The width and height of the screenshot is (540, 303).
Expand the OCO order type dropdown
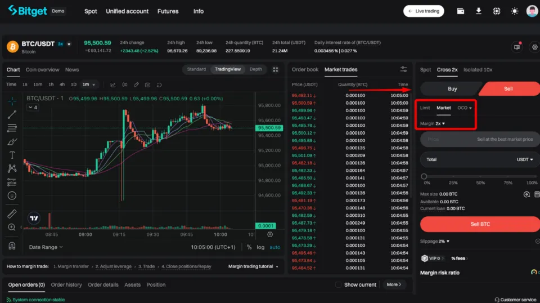pyautogui.click(x=464, y=108)
